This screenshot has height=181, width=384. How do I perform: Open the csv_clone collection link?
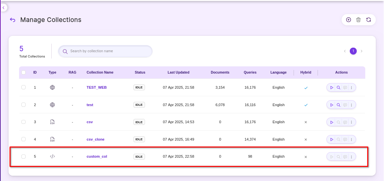click(96, 139)
